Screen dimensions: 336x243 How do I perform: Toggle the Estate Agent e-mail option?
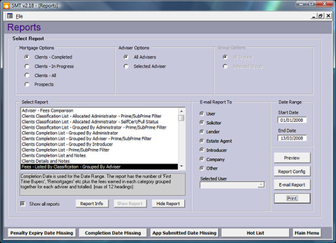[202, 140]
